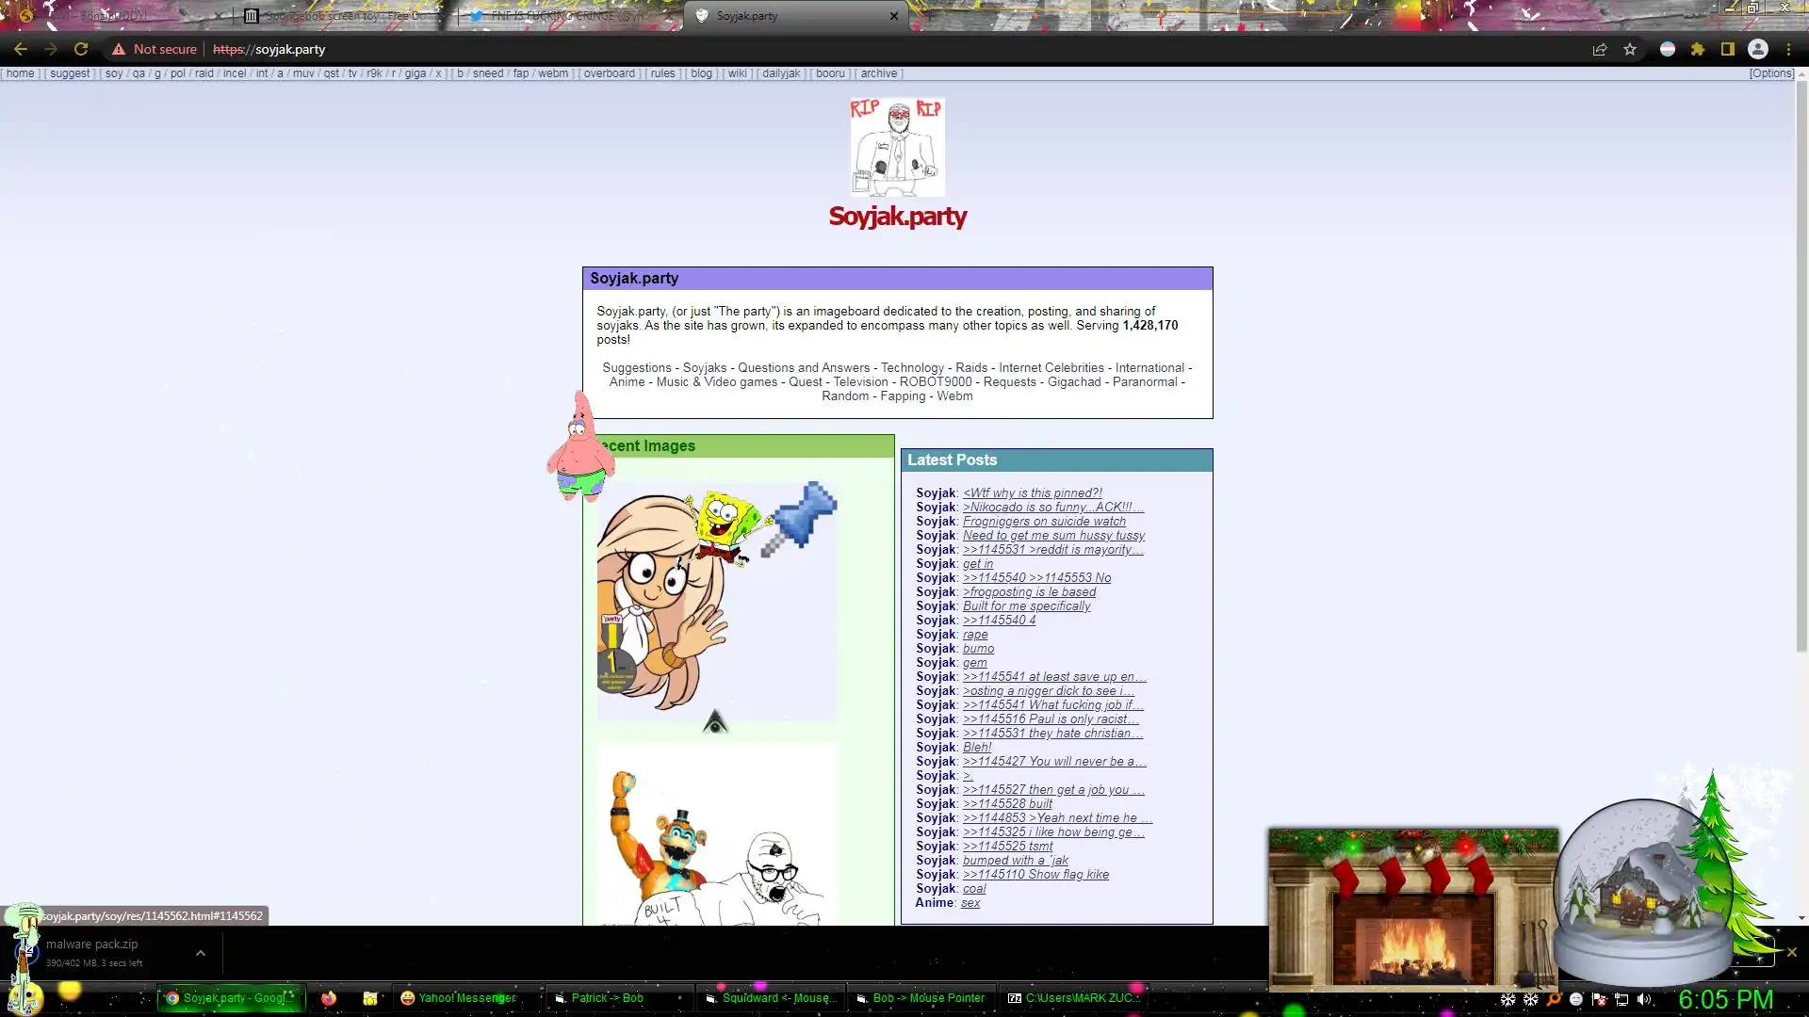The width and height of the screenshot is (1809, 1017).
Task: Open the pinned girl with SpongeBob thumbnail
Action: point(716,603)
